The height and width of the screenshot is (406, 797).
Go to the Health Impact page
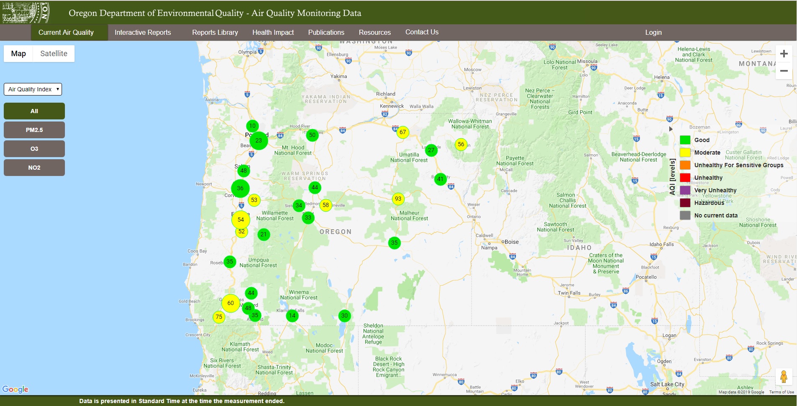coord(273,32)
